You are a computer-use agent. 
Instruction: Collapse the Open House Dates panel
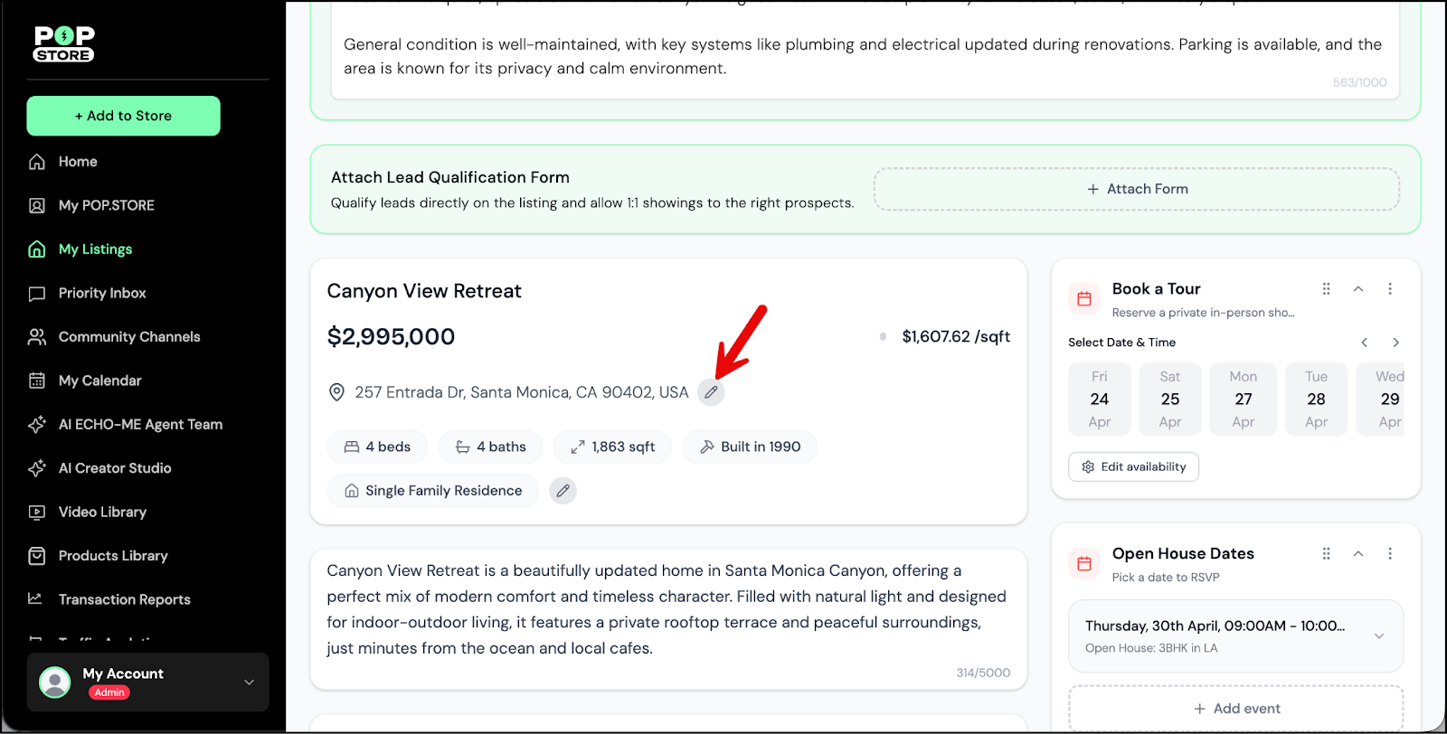tap(1357, 553)
